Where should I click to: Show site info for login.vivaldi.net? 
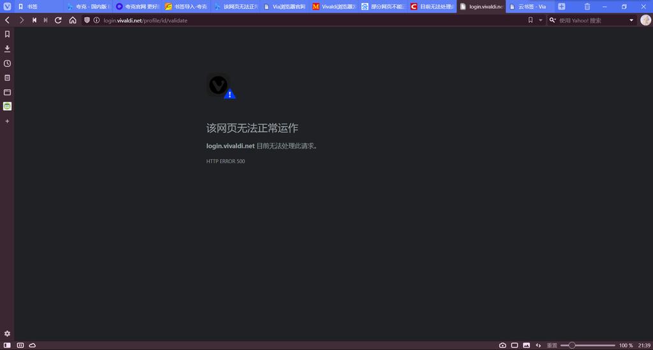point(97,20)
